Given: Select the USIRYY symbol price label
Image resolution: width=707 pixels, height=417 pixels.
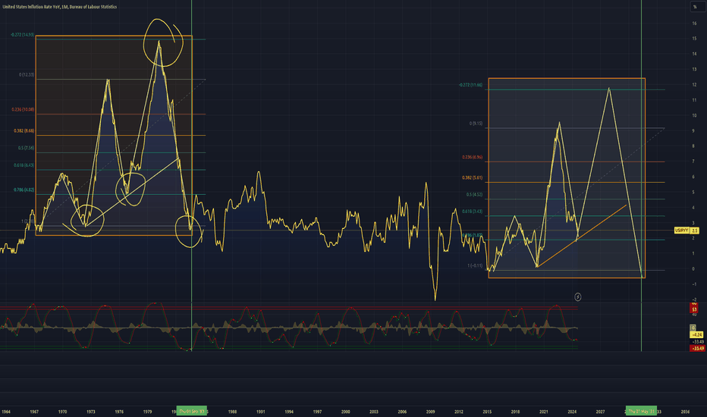Looking at the screenshot, I should (681, 230).
